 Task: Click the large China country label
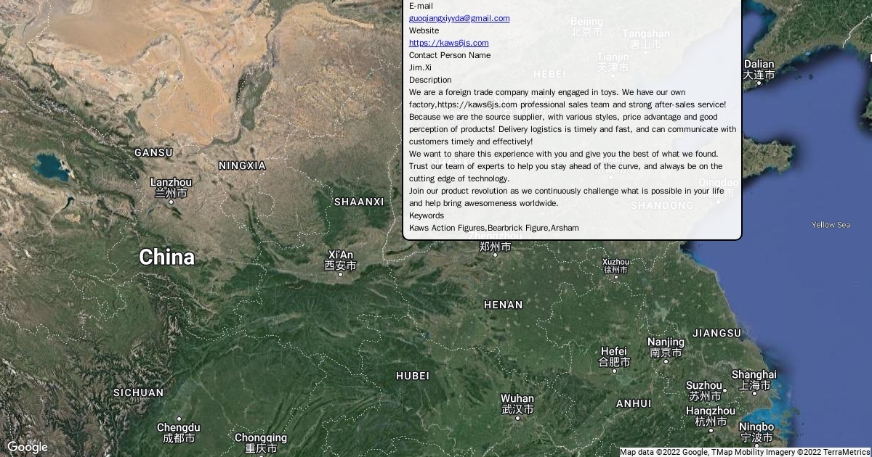click(x=166, y=258)
